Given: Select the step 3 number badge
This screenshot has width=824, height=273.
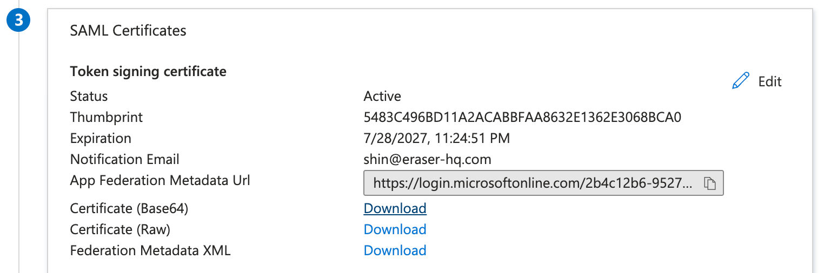Looking at the screenshot, I should coord(19,21).
